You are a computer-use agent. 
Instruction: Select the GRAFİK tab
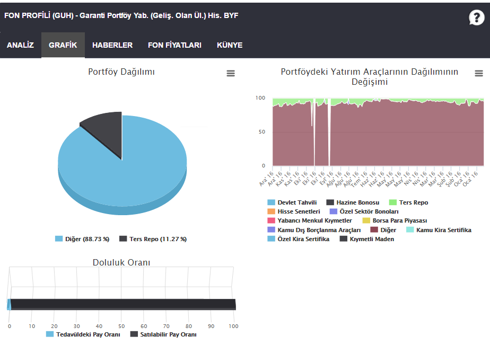pos(63,45)
